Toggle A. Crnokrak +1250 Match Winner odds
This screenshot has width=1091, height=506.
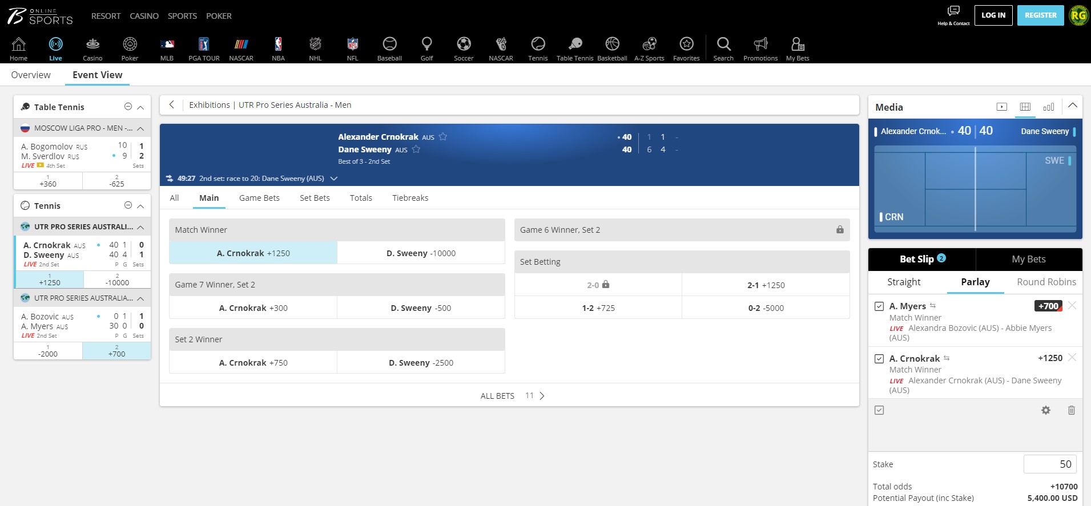click(x=253, y=253)
